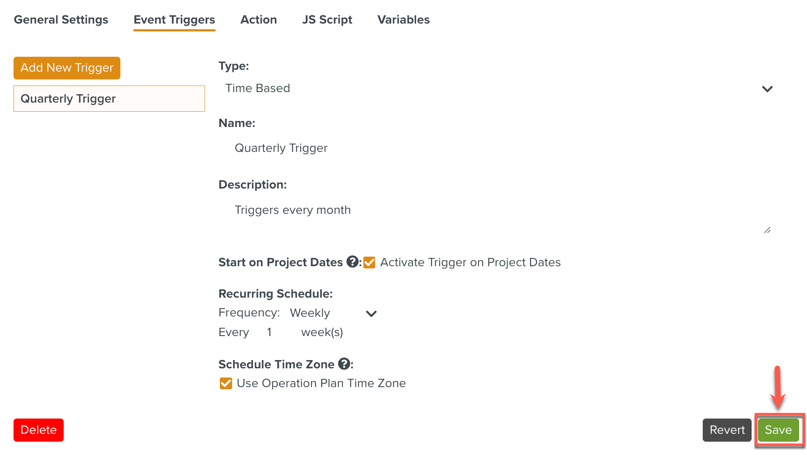Click the Revert button
The image size is (807, 460).
727,430
